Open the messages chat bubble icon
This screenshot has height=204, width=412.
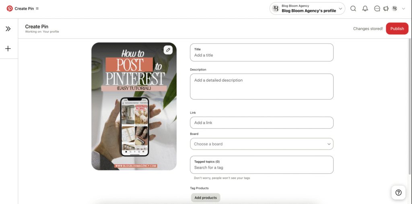click(x=377, y=8)
